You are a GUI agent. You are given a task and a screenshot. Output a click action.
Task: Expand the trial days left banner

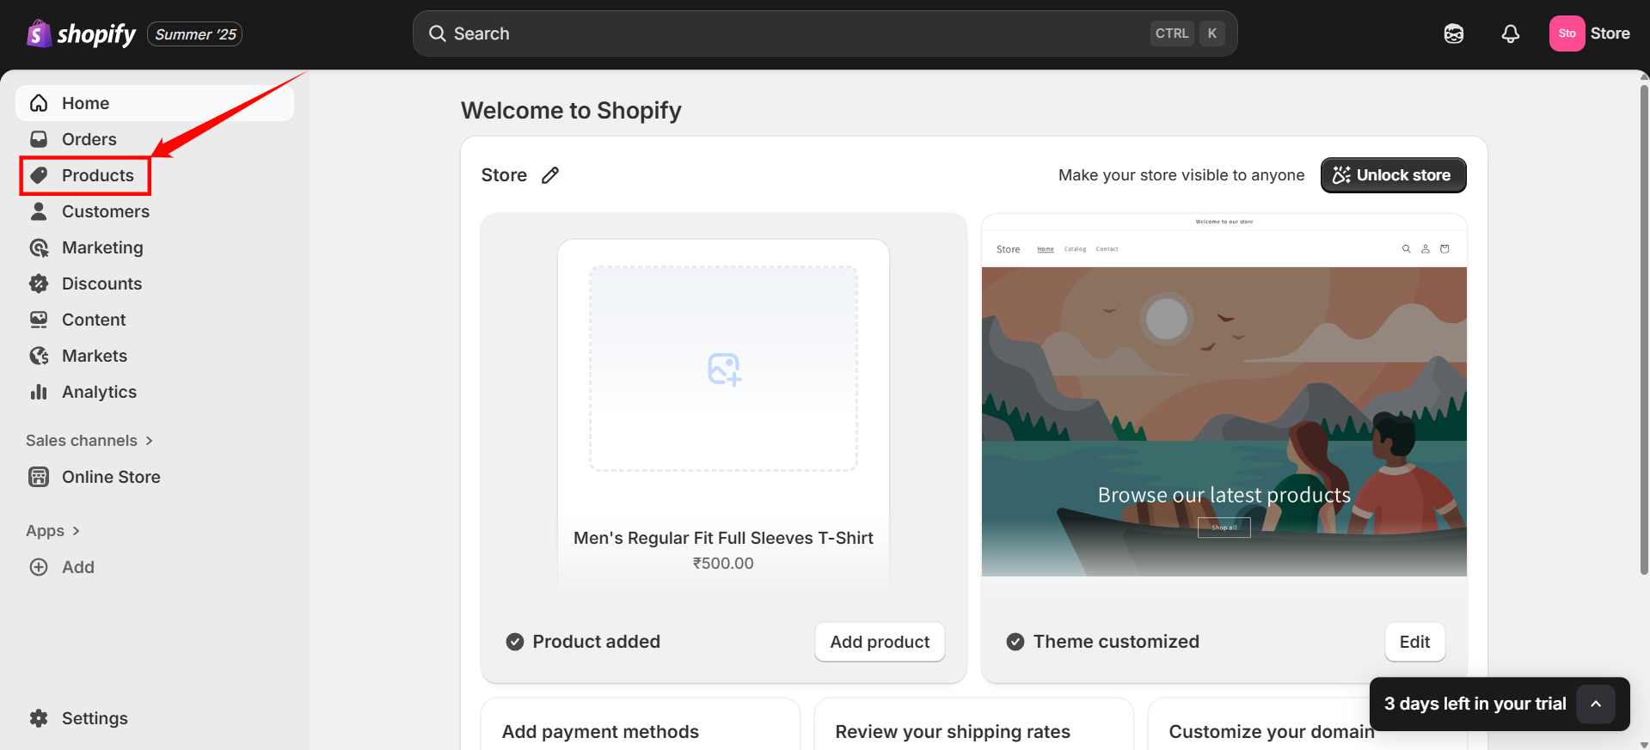1596,704
